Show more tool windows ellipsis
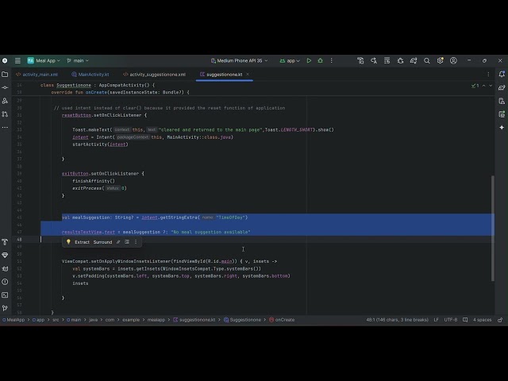The image size is (508, 381). pyautogui.click(x=5, y=127)
